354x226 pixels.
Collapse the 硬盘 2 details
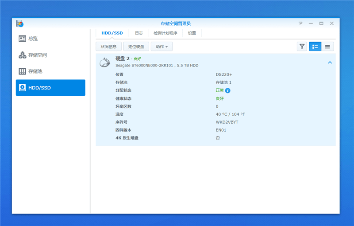pyautogui.click(x=330, y=62)
